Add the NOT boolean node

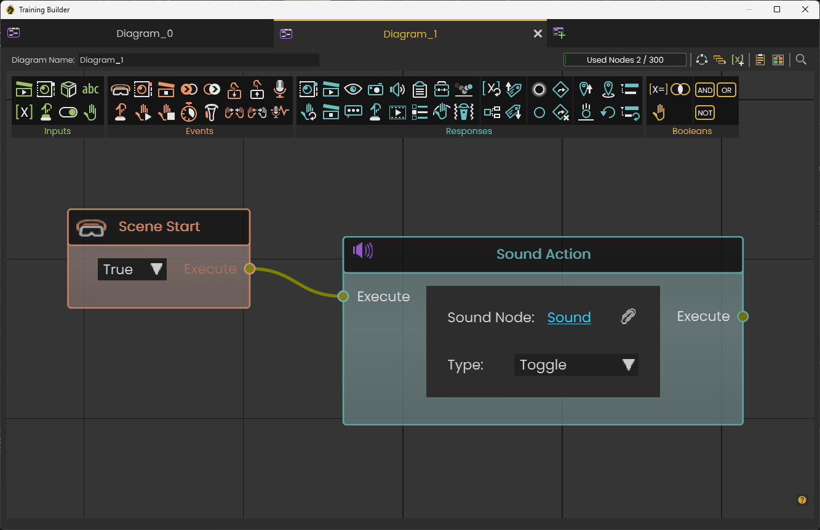tap(705, 113)
